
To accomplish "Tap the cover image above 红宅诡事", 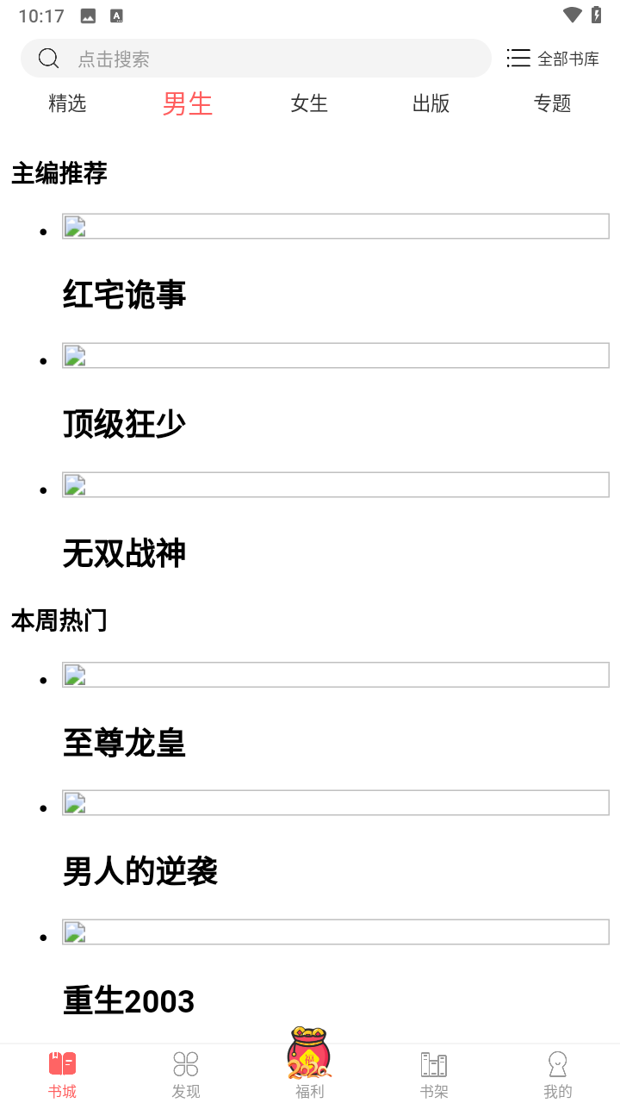I will point(335,227).
